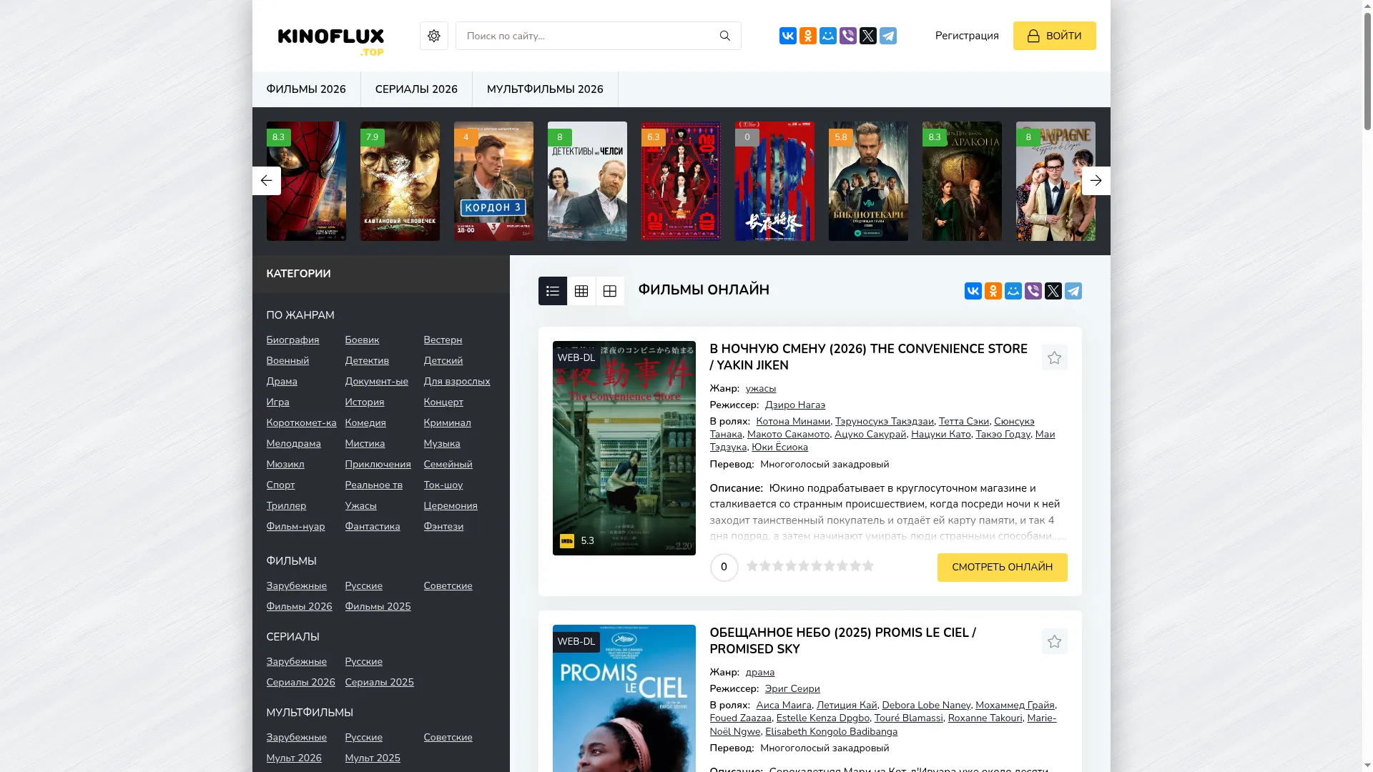Click the ВОЙТИ login button
This screenshot has height=772, width=1373.
[1055, 36]
